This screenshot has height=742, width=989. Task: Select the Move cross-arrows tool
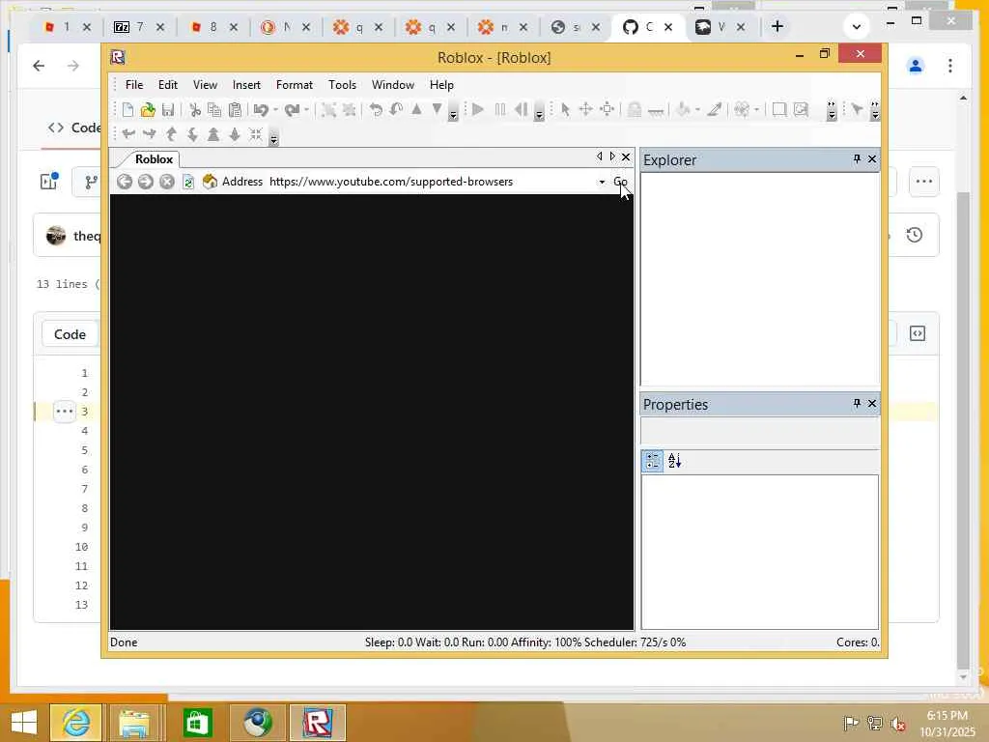[586, 110]
